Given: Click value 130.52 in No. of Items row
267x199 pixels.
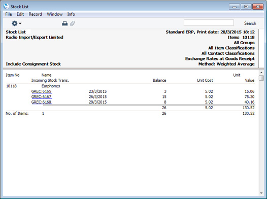Looking at the screenshot, I should click(249, 113).
